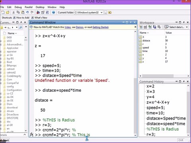This screenshot has height=143, width=191.
Task: Click the blue Help question icon
Action: click(x=53, y=12)
